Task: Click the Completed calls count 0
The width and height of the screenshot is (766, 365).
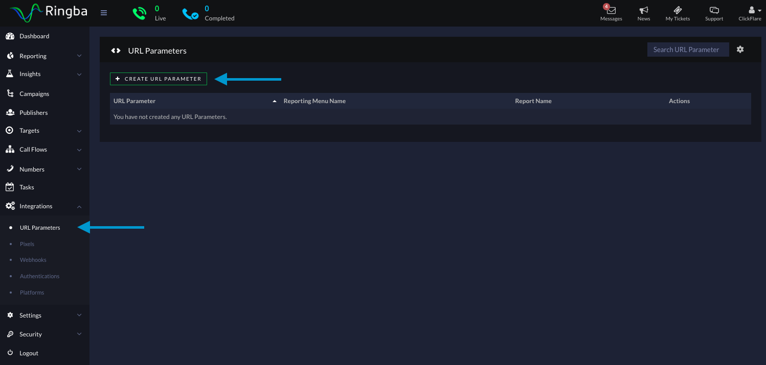Action: coord(207,9)
